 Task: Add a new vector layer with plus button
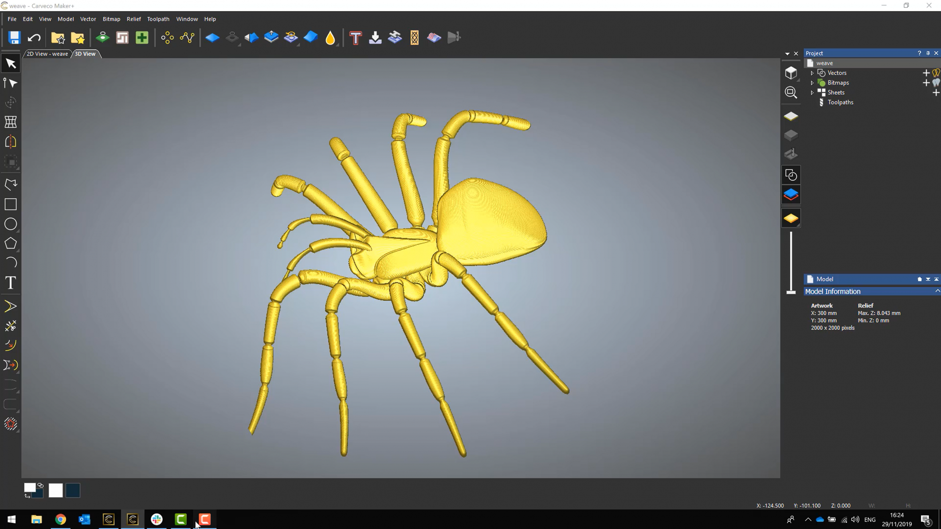[x=926, y=73]
